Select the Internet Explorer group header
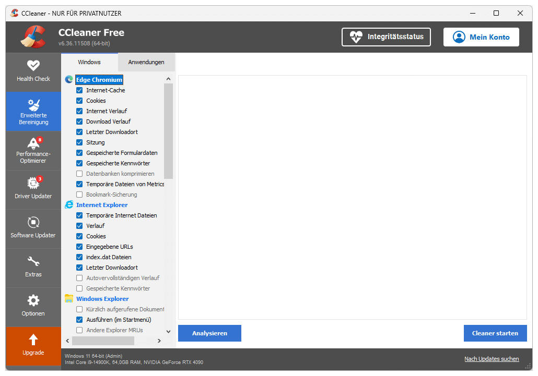 pos(102,205)
